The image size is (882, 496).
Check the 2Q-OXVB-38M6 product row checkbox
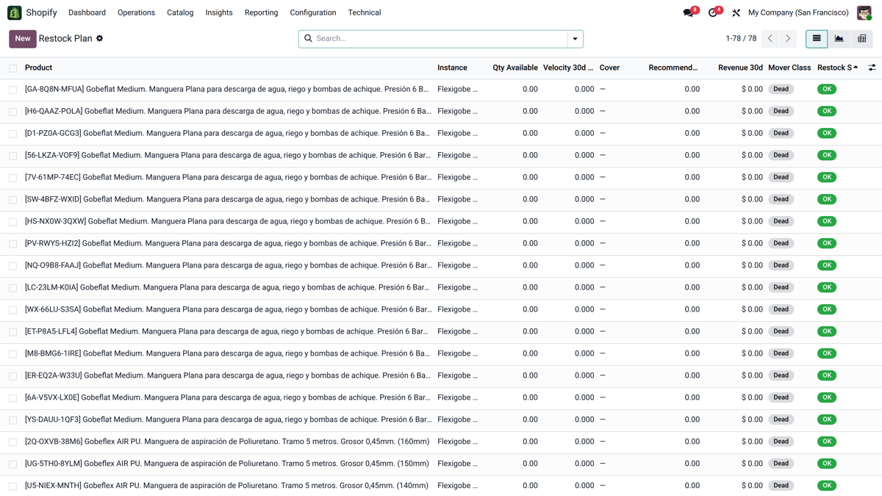click(x=13, y=442)
